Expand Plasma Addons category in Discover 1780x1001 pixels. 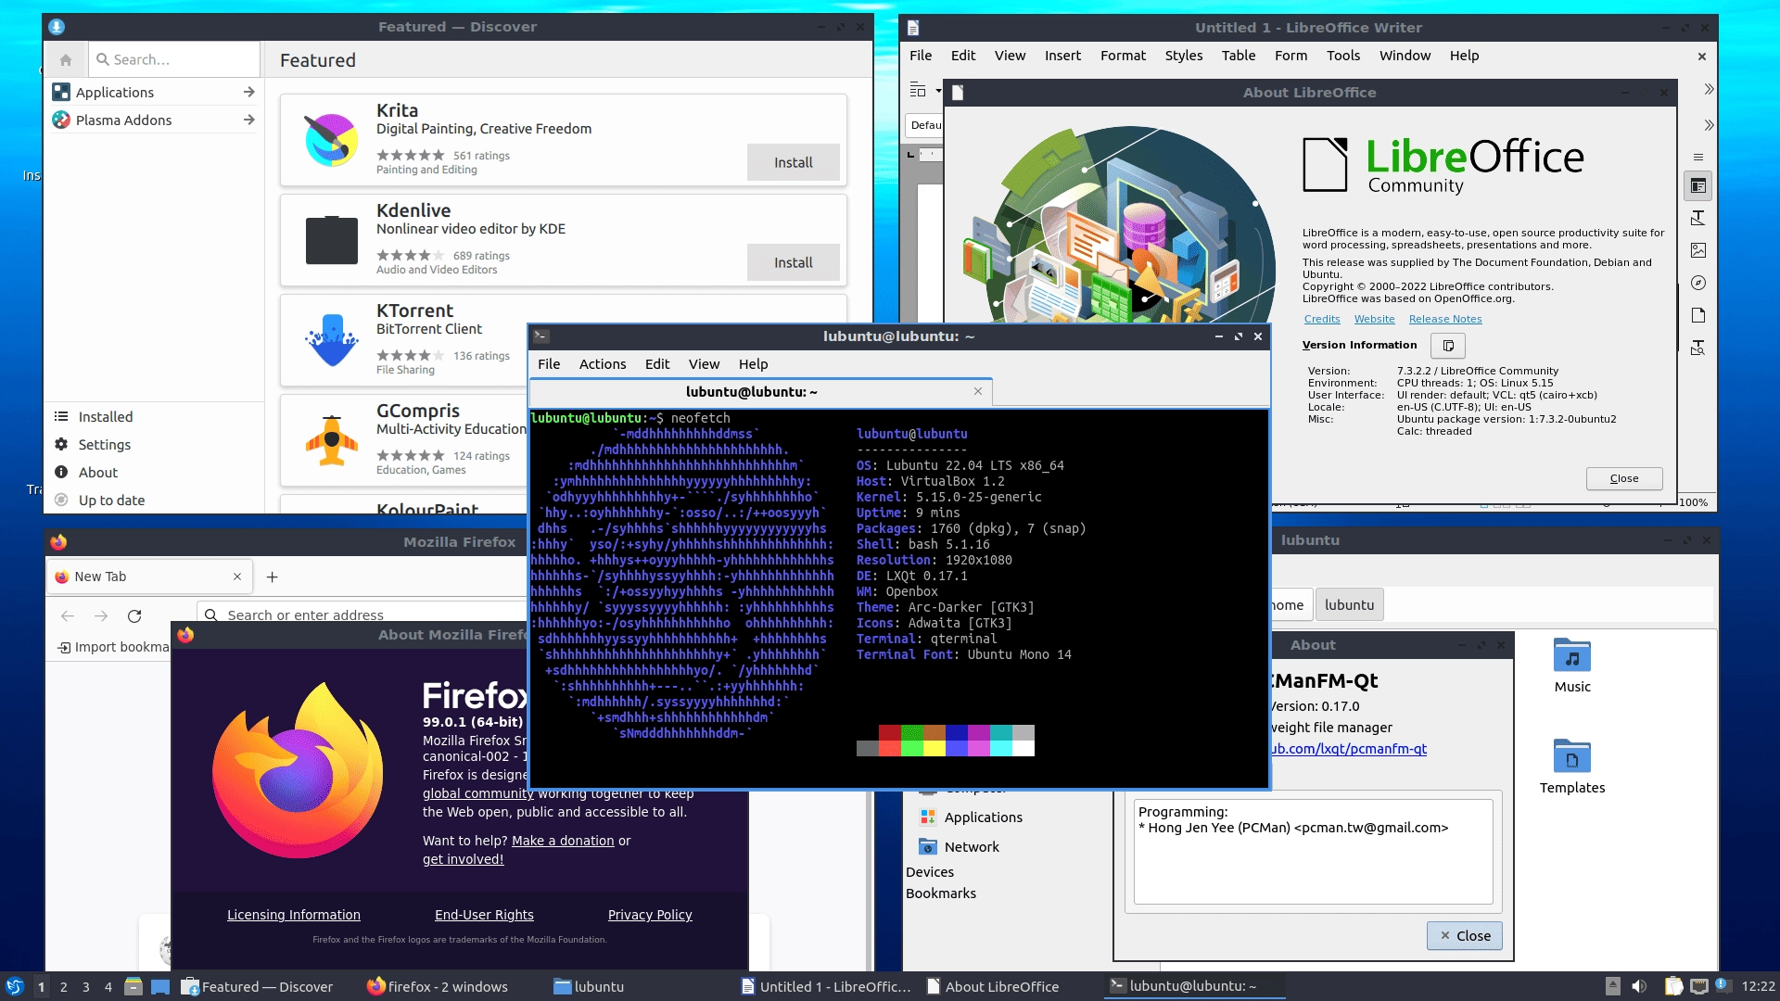point(154,120)
